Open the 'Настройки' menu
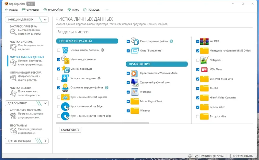The width and height of the screenshot is (259, 160). (x=53, y=10)
